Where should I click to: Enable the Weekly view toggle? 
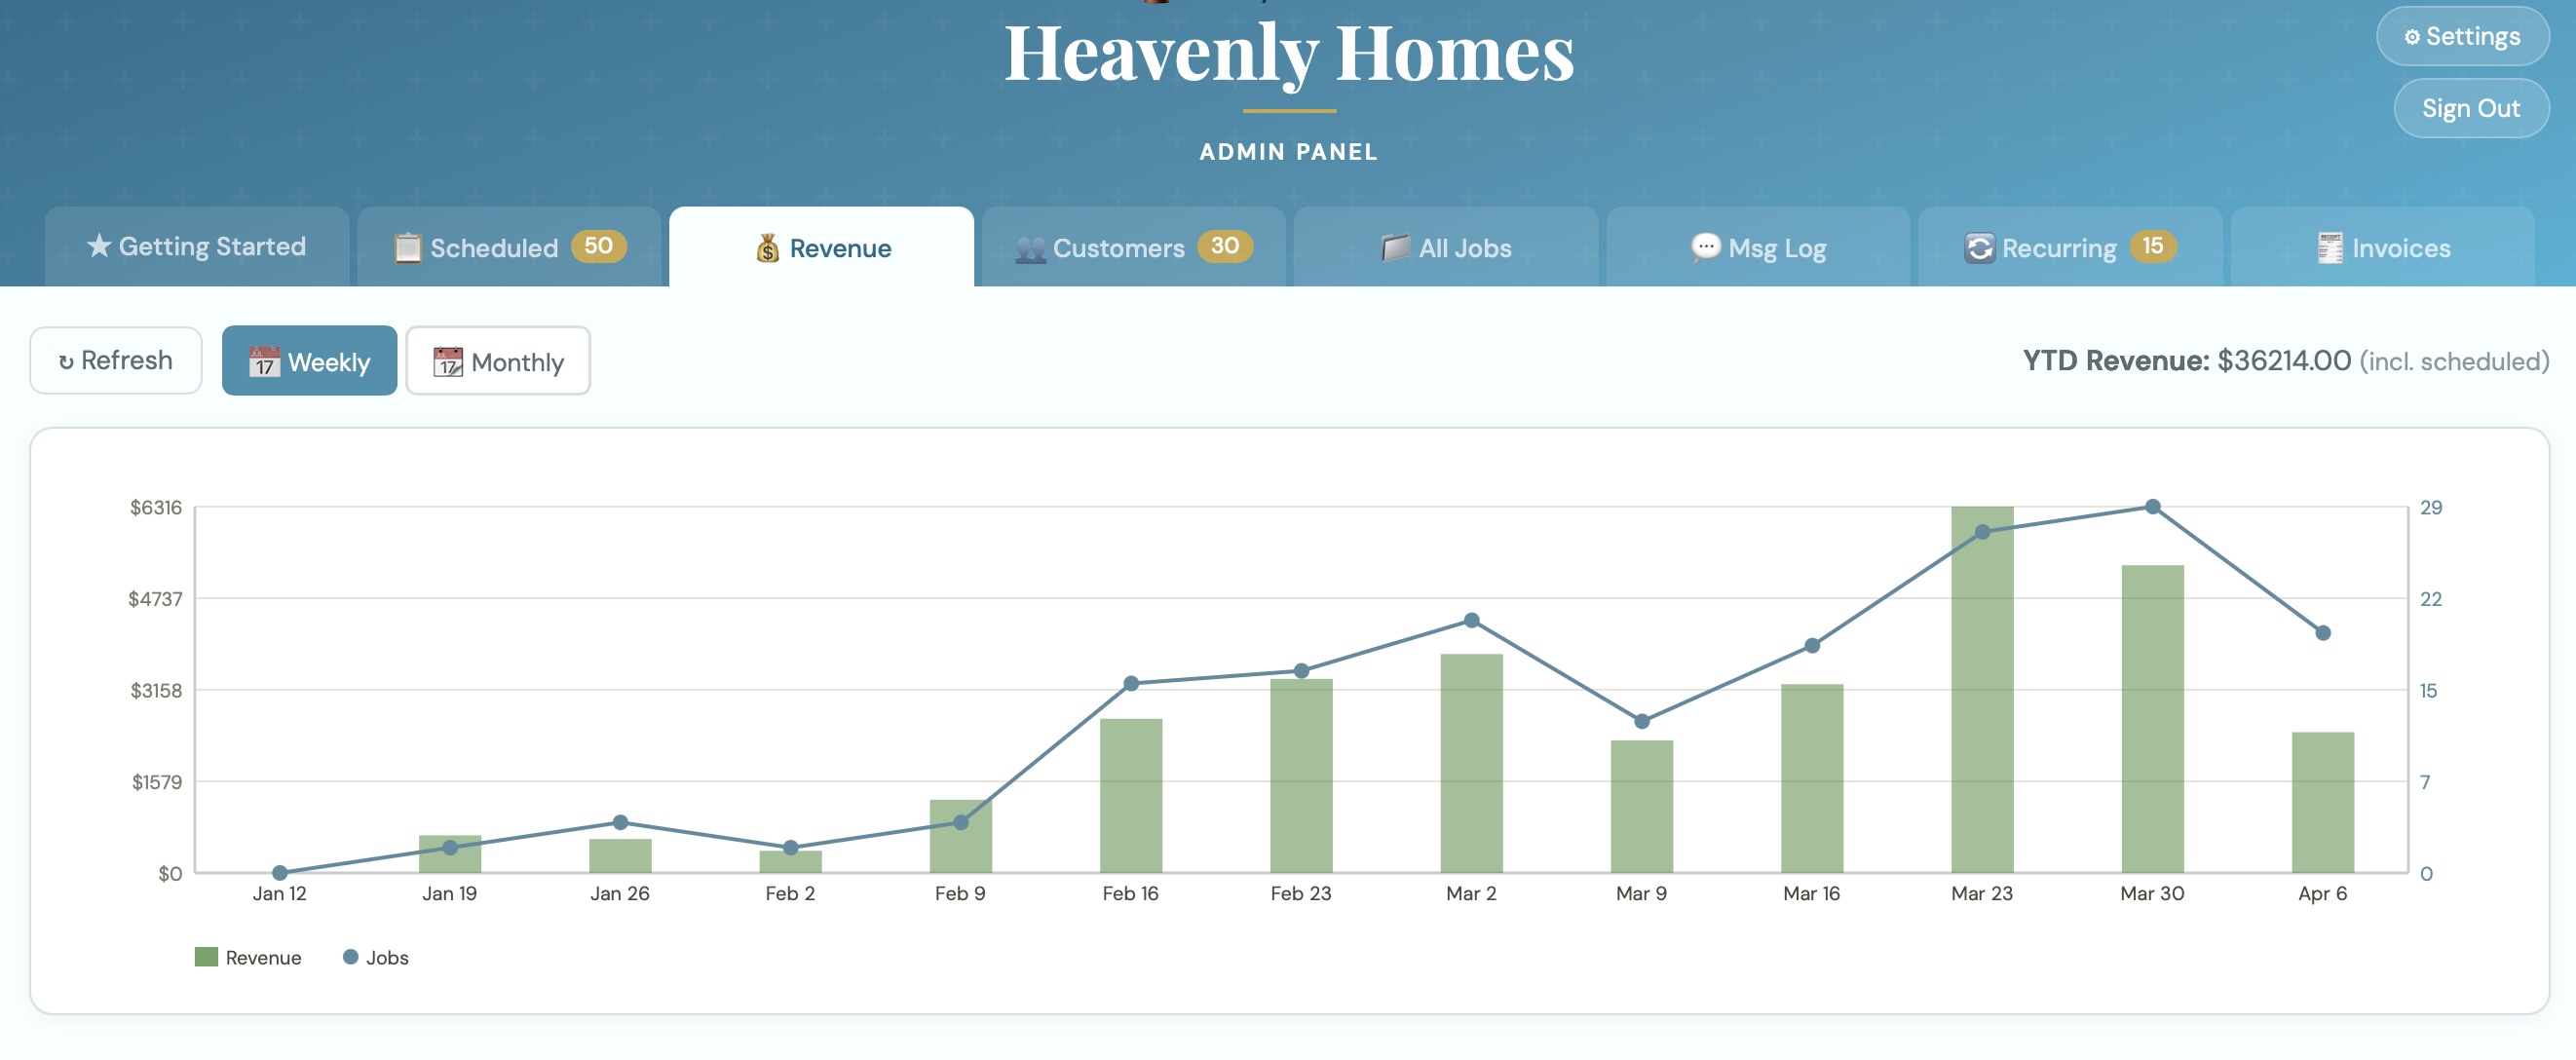coord(309,361)
